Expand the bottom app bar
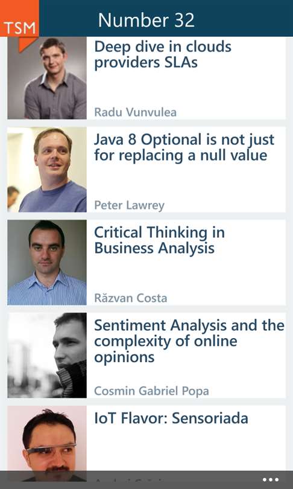The height and width of the screenshot is (489, 293). tap(146, 480)
